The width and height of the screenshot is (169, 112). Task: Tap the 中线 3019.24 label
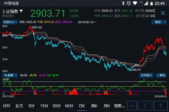click(46, 22)
